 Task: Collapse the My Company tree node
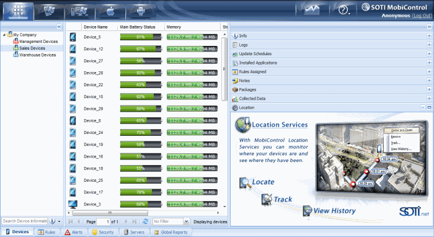[4, 35]
